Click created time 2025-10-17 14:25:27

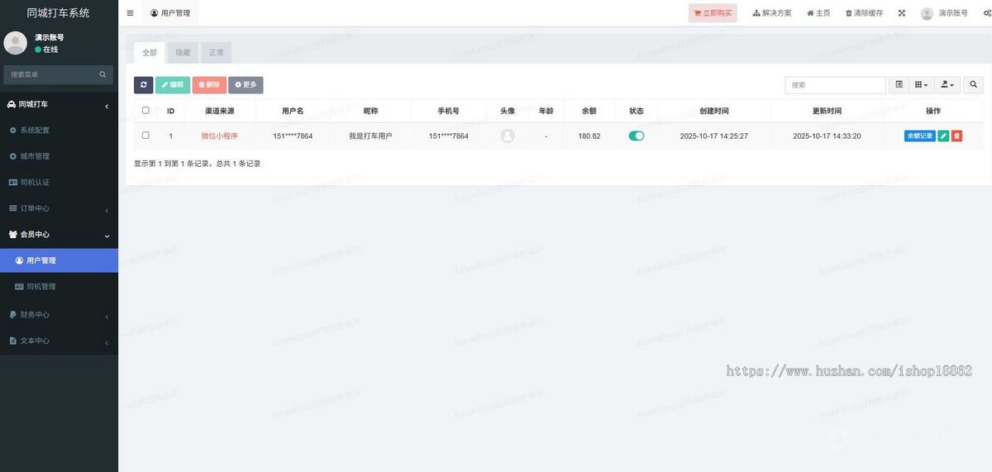714,136
